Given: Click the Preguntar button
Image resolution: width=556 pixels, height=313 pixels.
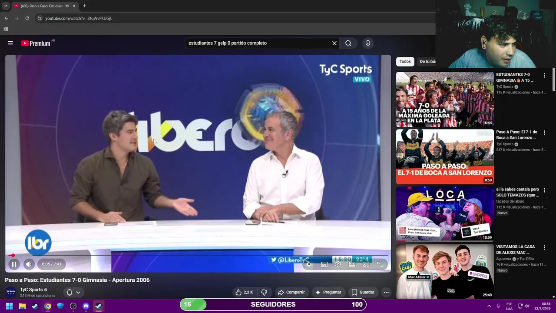Looking at the screenshot, I should [x=328, y=292].
